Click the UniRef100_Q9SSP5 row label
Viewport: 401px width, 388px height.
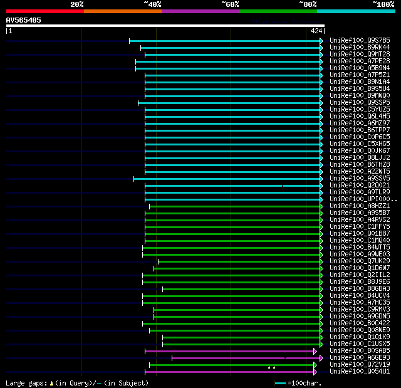click(x=360, y=103)
